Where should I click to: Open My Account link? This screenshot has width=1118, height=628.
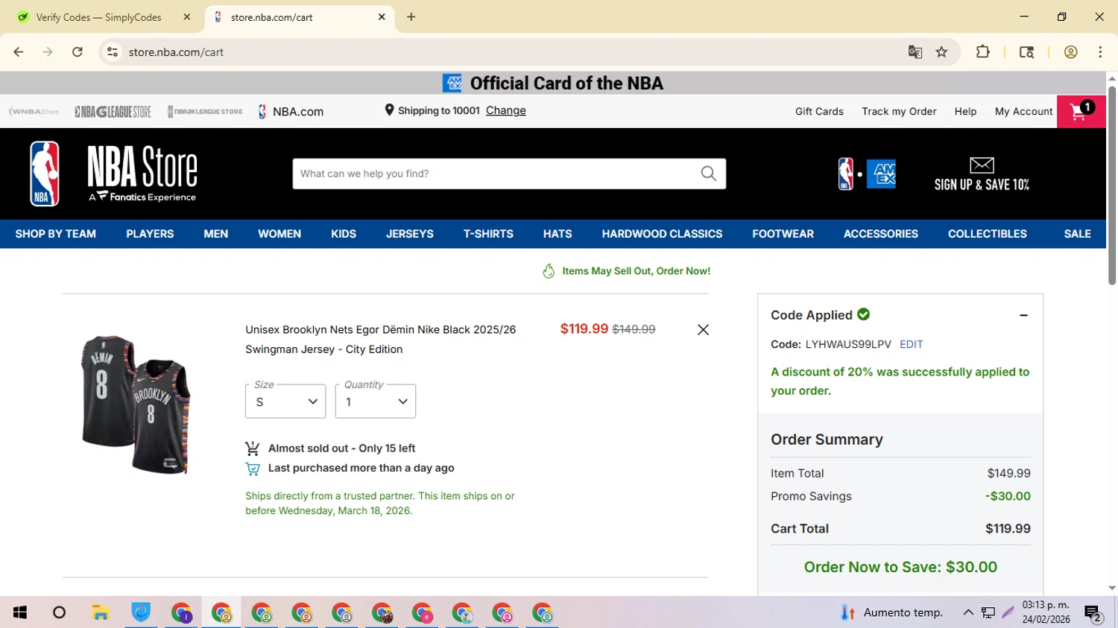tap(1023, 111)
